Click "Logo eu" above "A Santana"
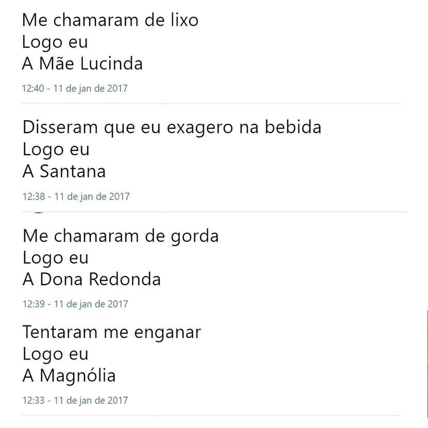This screenshot has width=428, height=428. click(56, 150)
